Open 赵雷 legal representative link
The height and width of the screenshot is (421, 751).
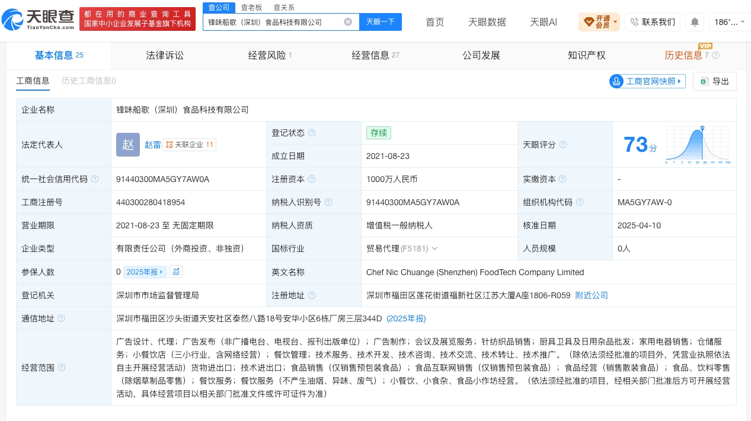coord(153,145)
